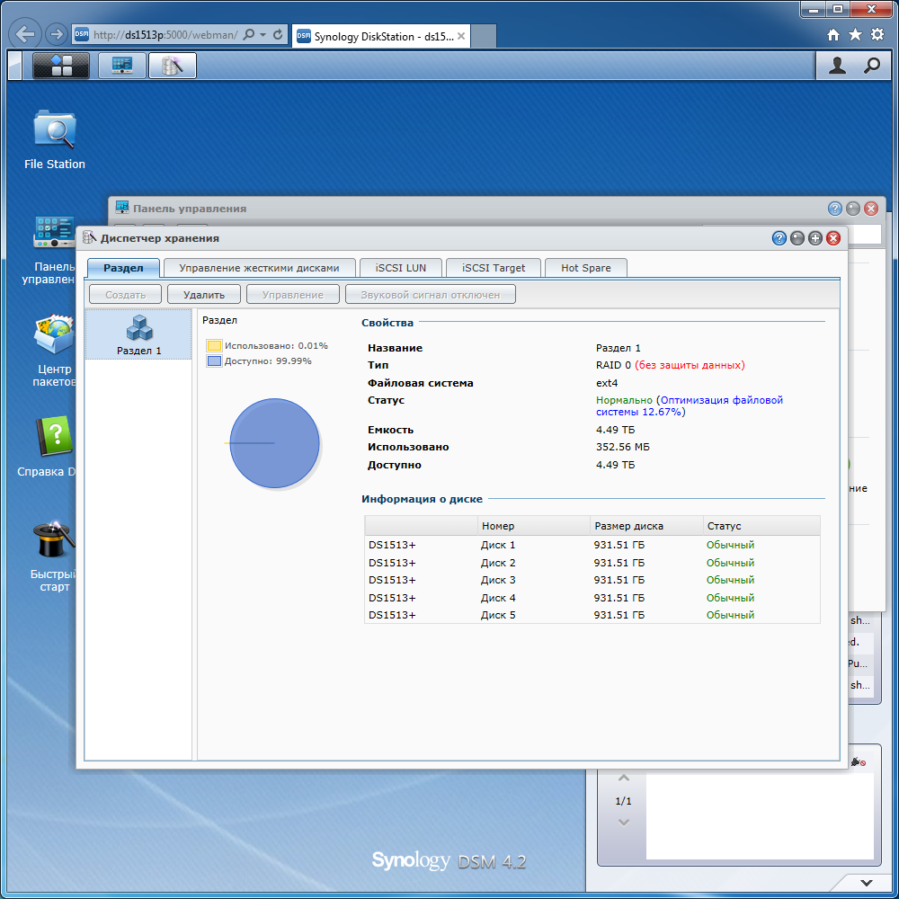Switch to Управление жесткими дисками tab
899x899 pixels.
point(259,268)
